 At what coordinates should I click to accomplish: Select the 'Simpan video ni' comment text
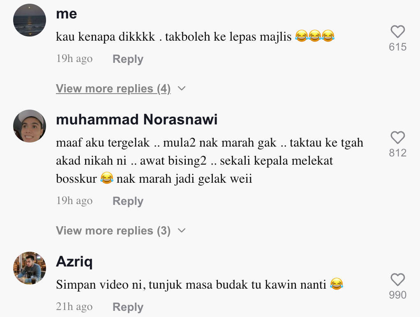coord(200,284)
